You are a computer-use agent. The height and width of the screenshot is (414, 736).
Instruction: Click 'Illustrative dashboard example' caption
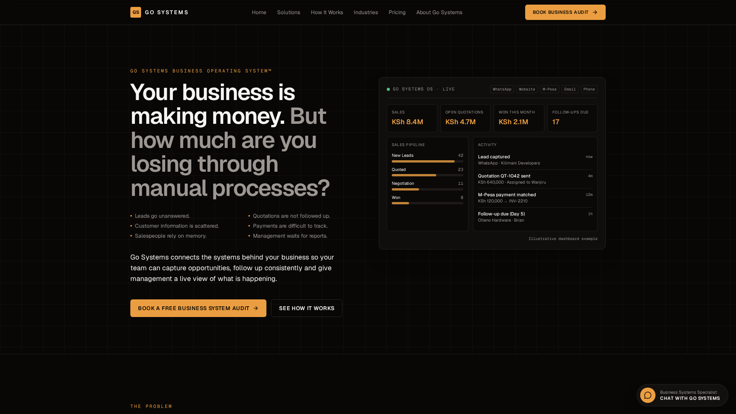[x=563, y=239]
